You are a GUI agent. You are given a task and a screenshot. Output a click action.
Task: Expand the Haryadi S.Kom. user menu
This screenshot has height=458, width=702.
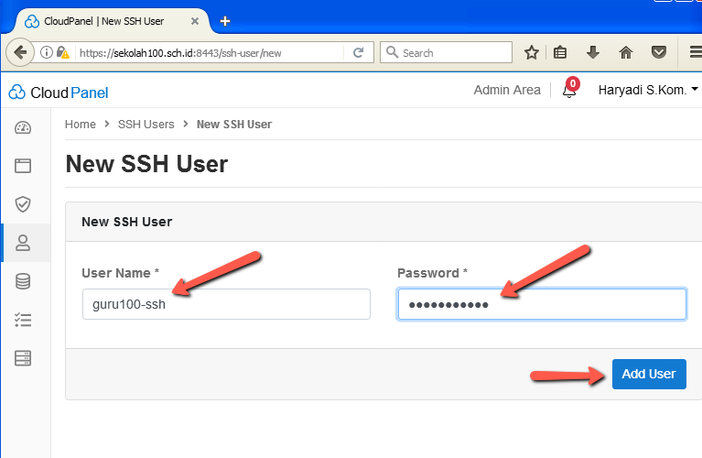[648, 90]
